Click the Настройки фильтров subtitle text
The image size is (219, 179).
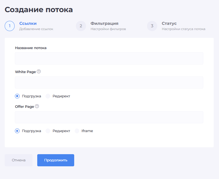coord(108,29)
